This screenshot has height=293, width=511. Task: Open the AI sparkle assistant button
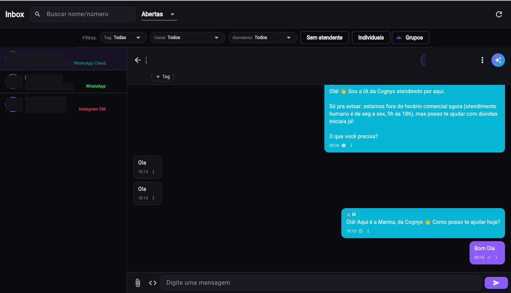click(498, 60)
